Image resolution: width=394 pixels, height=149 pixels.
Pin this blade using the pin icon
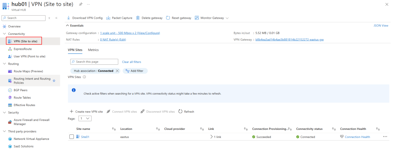point(81,4)
